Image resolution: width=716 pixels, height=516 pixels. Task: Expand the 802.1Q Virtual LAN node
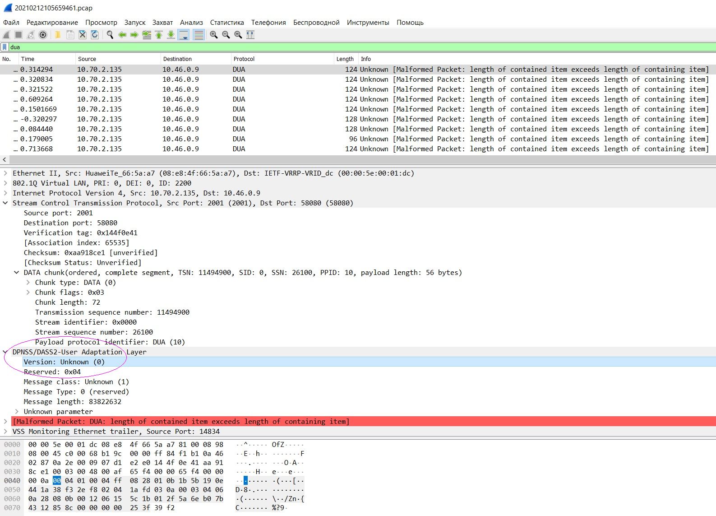5,183
